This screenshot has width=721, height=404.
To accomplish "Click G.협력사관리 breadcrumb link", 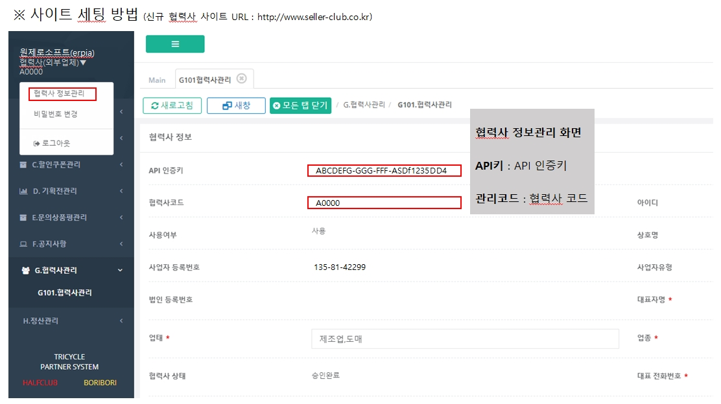I will point(364,105).
